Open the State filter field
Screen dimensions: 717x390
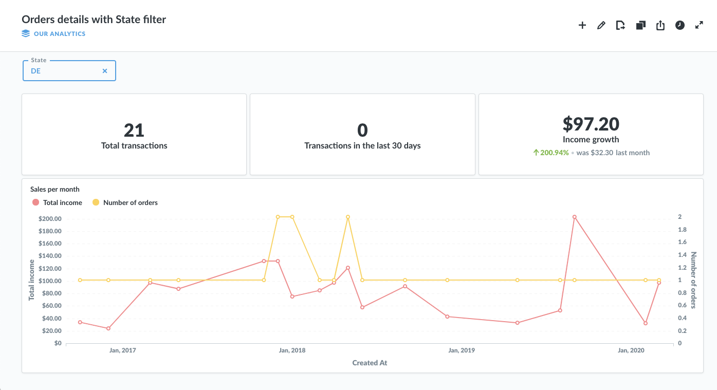point(69,71)
